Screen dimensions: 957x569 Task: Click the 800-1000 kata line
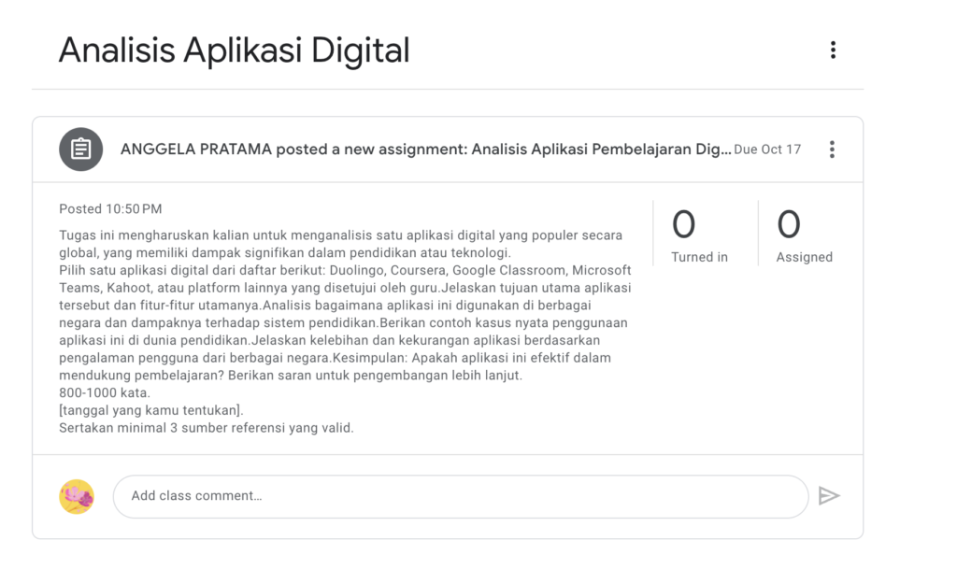click(105, 392)
